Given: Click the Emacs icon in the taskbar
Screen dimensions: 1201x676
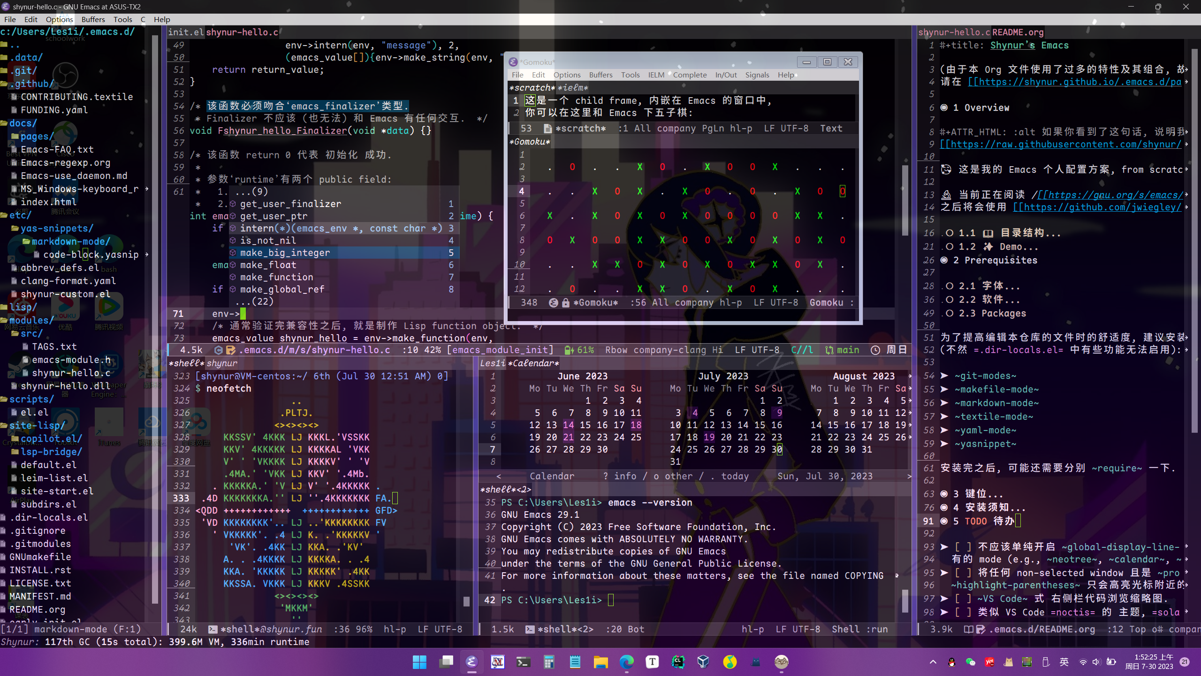Looking at the screenshot, I should 471,662.
